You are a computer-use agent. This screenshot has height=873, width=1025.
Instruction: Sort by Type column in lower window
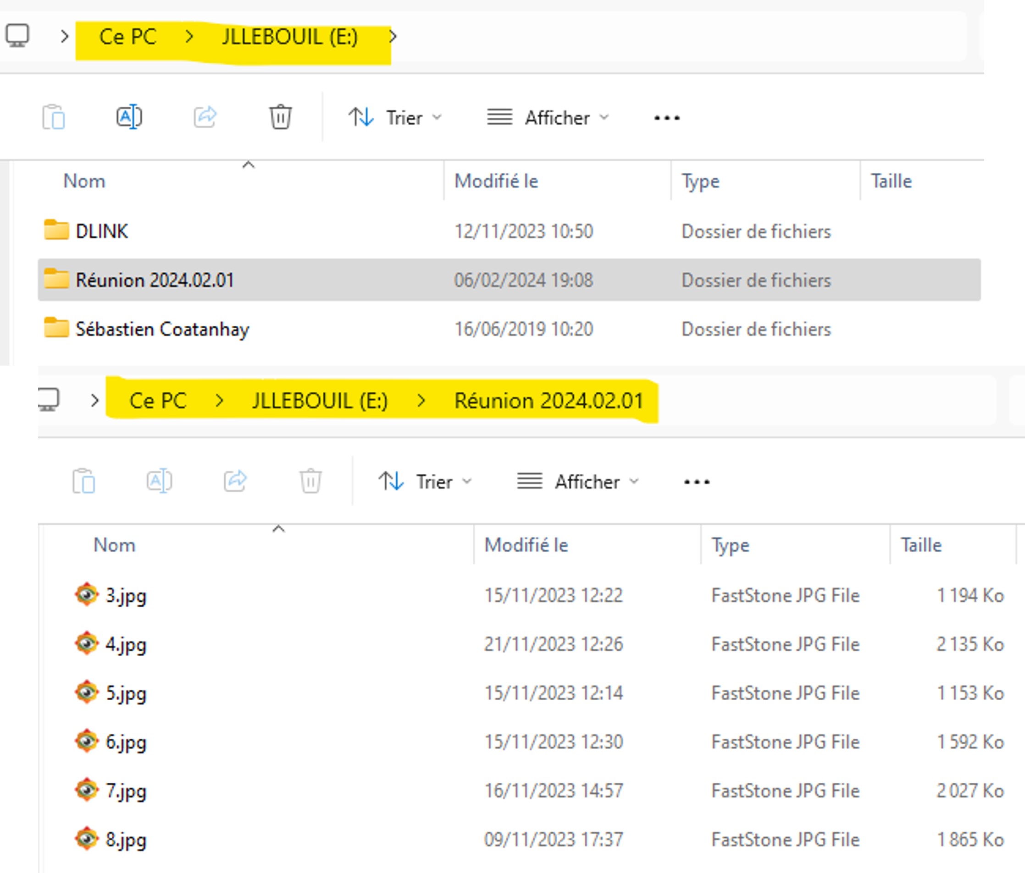[731, 545]
